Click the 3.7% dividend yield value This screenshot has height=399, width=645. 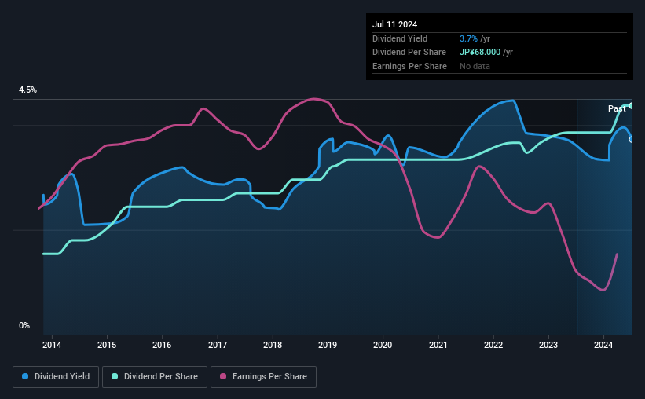click(468, 38)
